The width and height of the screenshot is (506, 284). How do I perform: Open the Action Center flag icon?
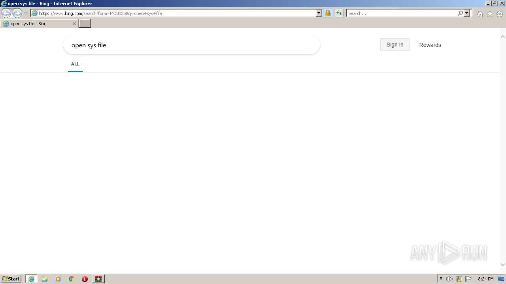468,279
